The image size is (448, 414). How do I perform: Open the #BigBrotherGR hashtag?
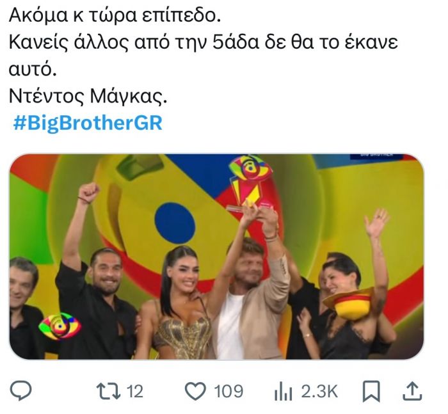click(88, 123)
